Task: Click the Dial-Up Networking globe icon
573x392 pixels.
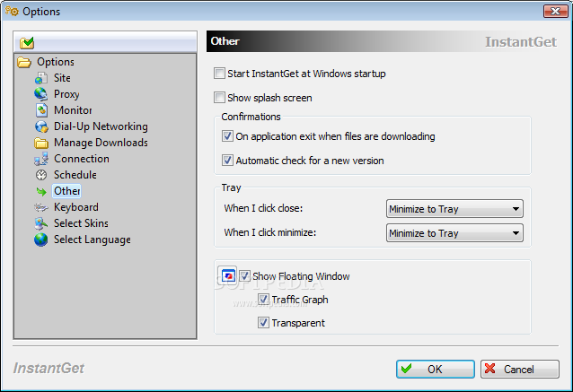Action: [41, 126]
